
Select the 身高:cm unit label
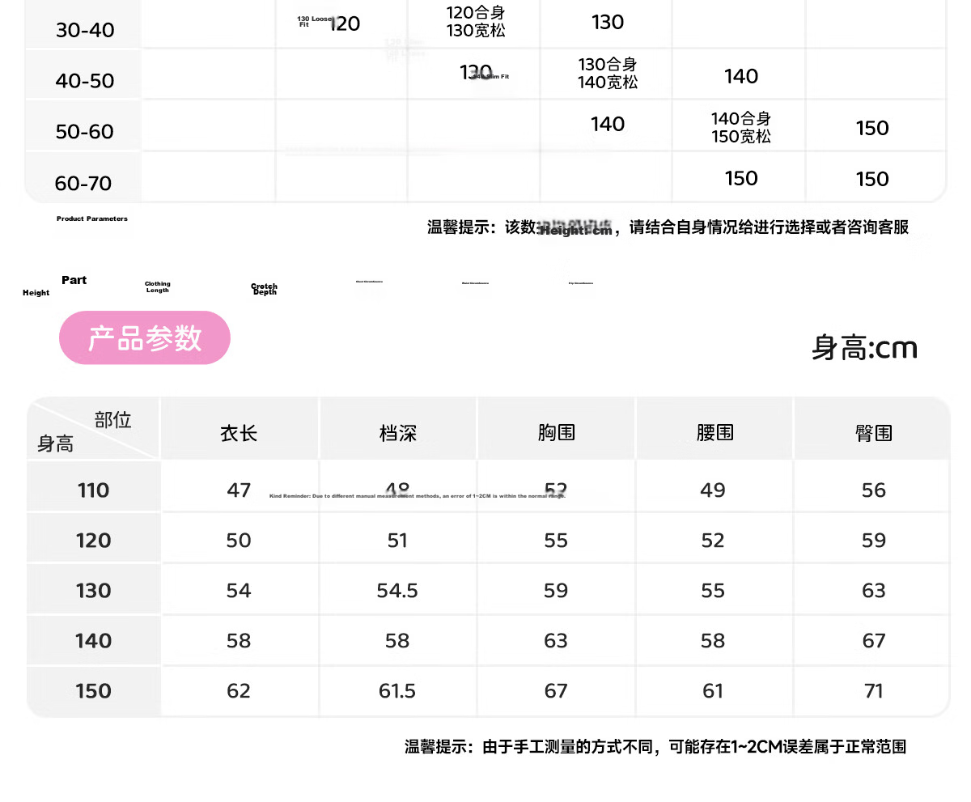pyautogui.click(x=864, y=348)
